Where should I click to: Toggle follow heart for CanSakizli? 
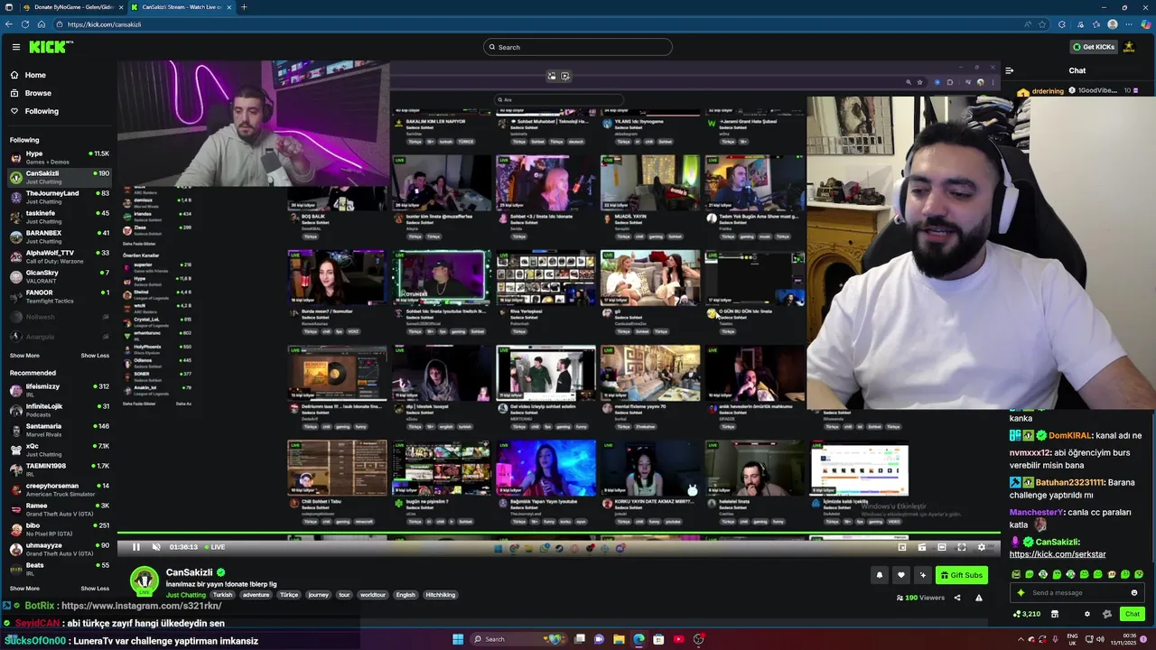[900, 575]
